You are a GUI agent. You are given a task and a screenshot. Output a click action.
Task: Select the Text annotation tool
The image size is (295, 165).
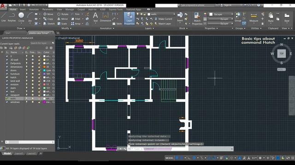pos(95,17)
